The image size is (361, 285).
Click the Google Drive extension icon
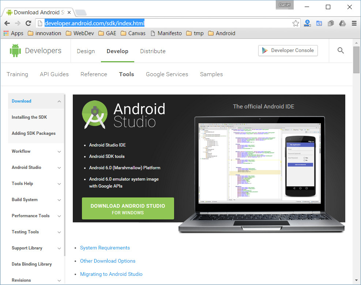coord(342,23)
